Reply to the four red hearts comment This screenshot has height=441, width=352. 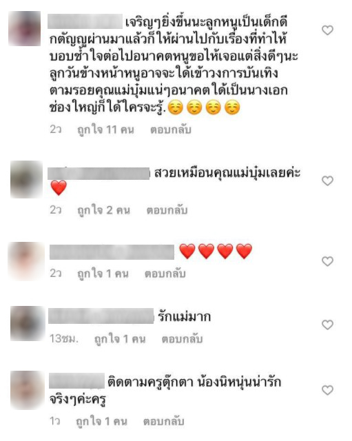(165, 274)
